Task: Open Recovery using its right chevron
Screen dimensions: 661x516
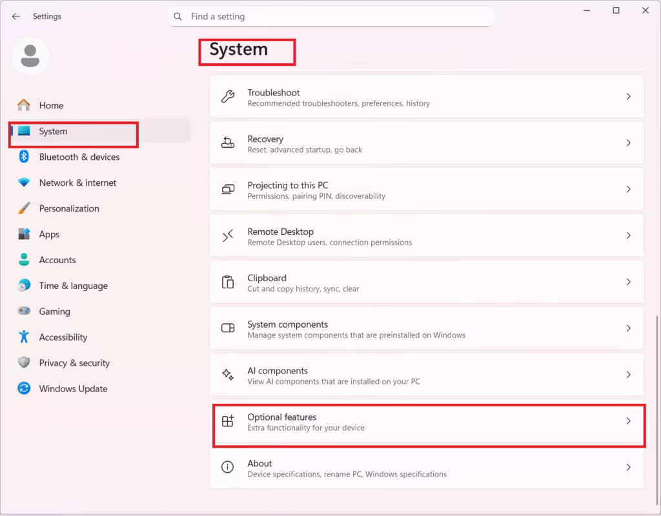Action: coord(629,143)
